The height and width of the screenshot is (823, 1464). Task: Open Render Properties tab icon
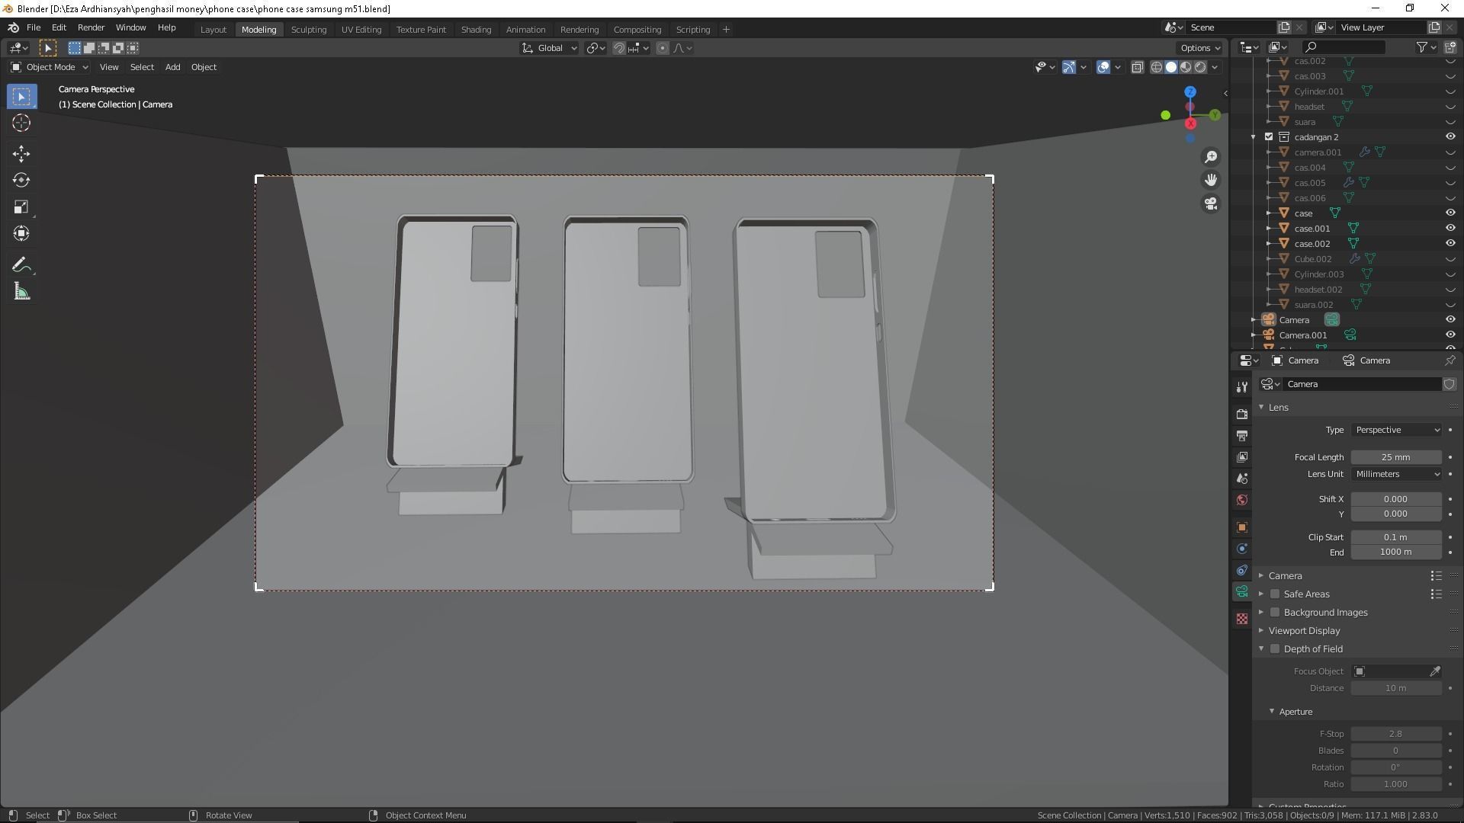coord(1242,414)
